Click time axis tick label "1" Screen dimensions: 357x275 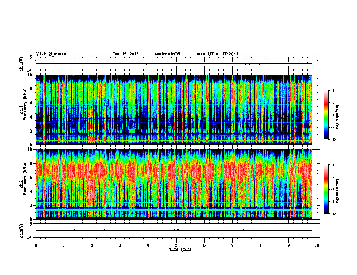point(64,245)
